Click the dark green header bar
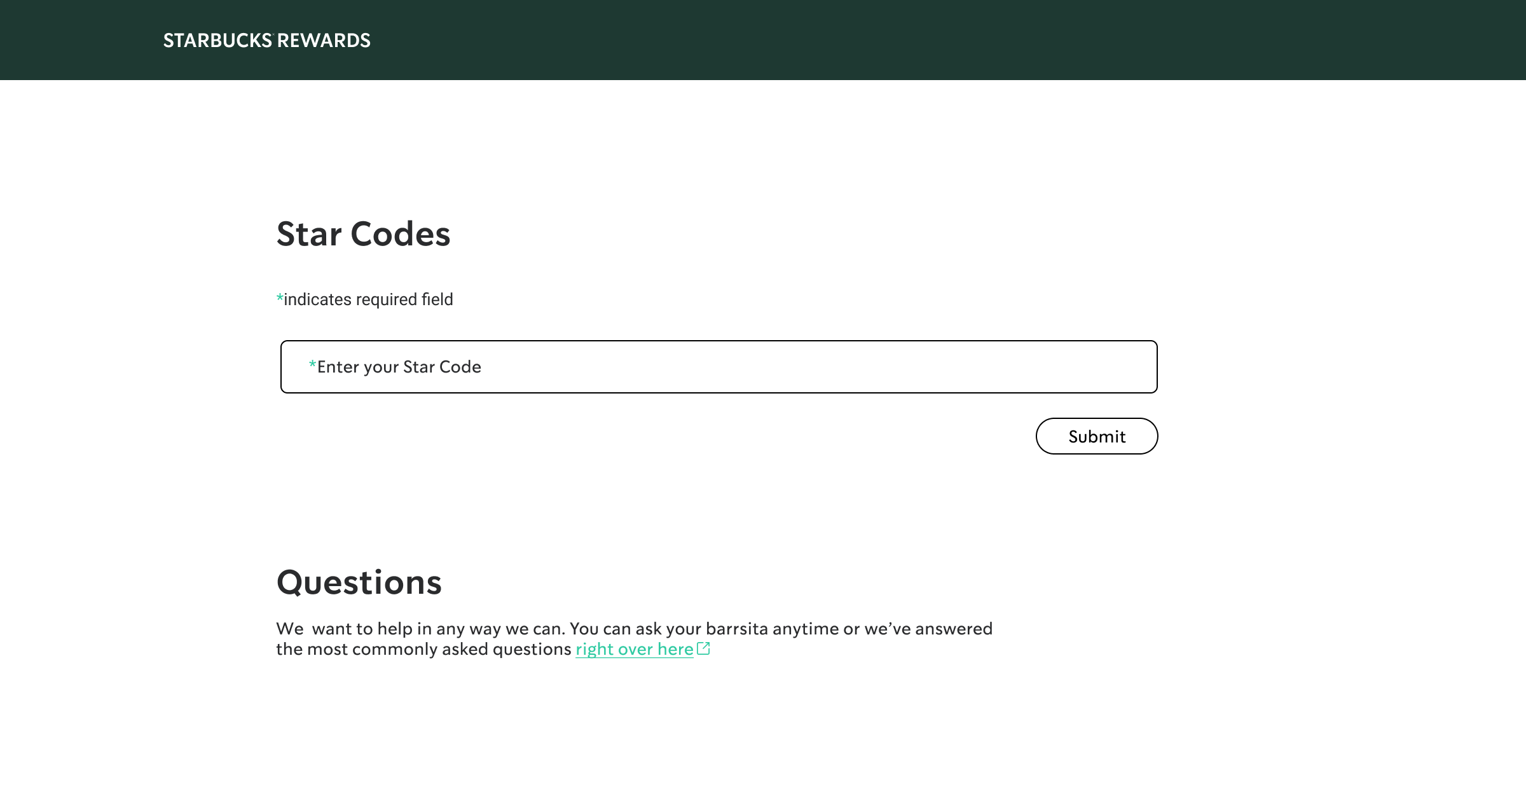This screenshot has width=1526, height=801. point(763,40)
